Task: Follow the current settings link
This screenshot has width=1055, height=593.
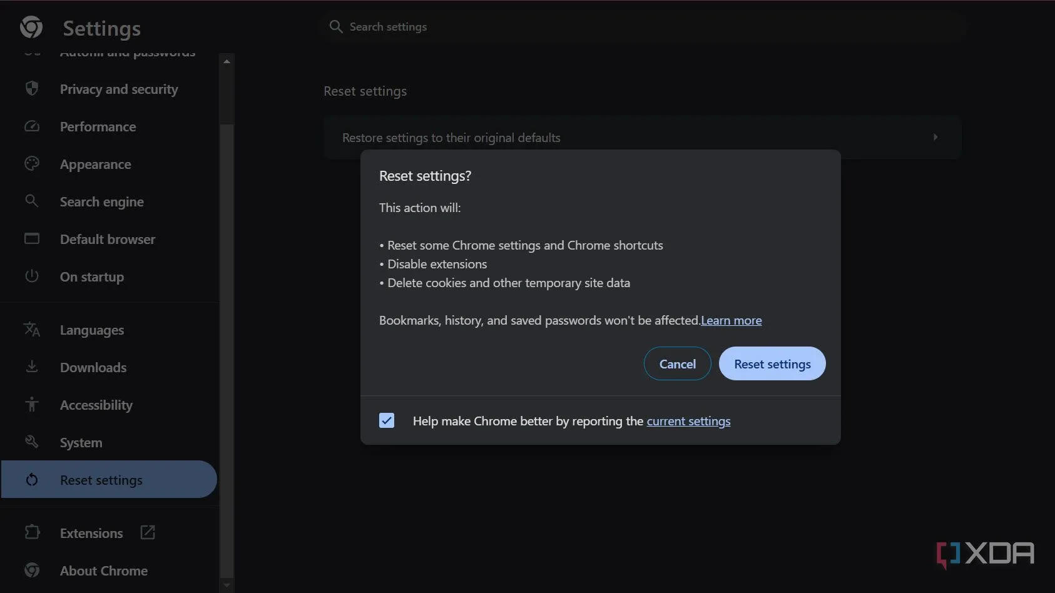Action: [x=688, y=421]
